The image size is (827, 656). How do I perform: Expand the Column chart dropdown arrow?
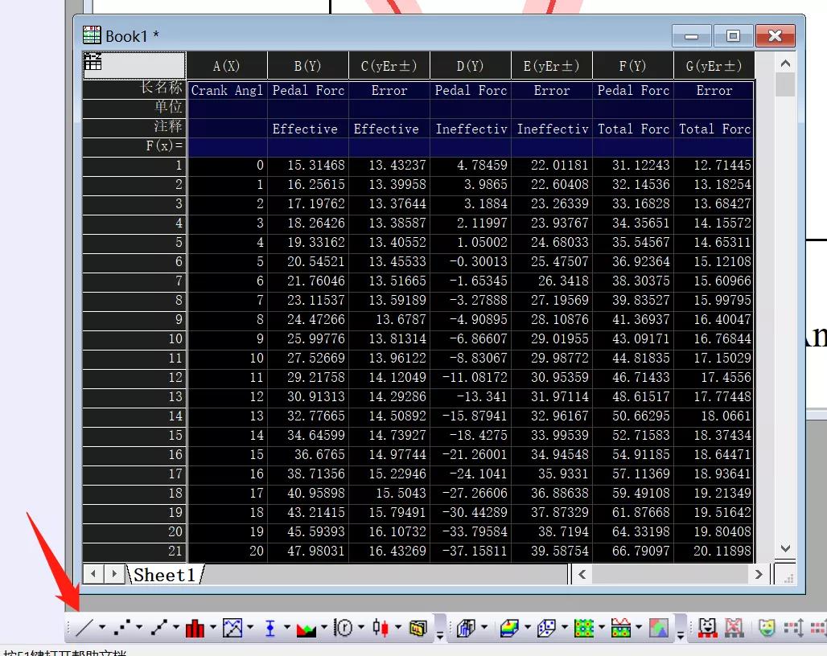pyautogui.click(x=213, y=628)
